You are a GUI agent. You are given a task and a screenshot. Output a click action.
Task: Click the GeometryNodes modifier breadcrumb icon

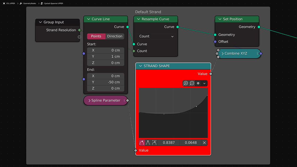(21, 4)
